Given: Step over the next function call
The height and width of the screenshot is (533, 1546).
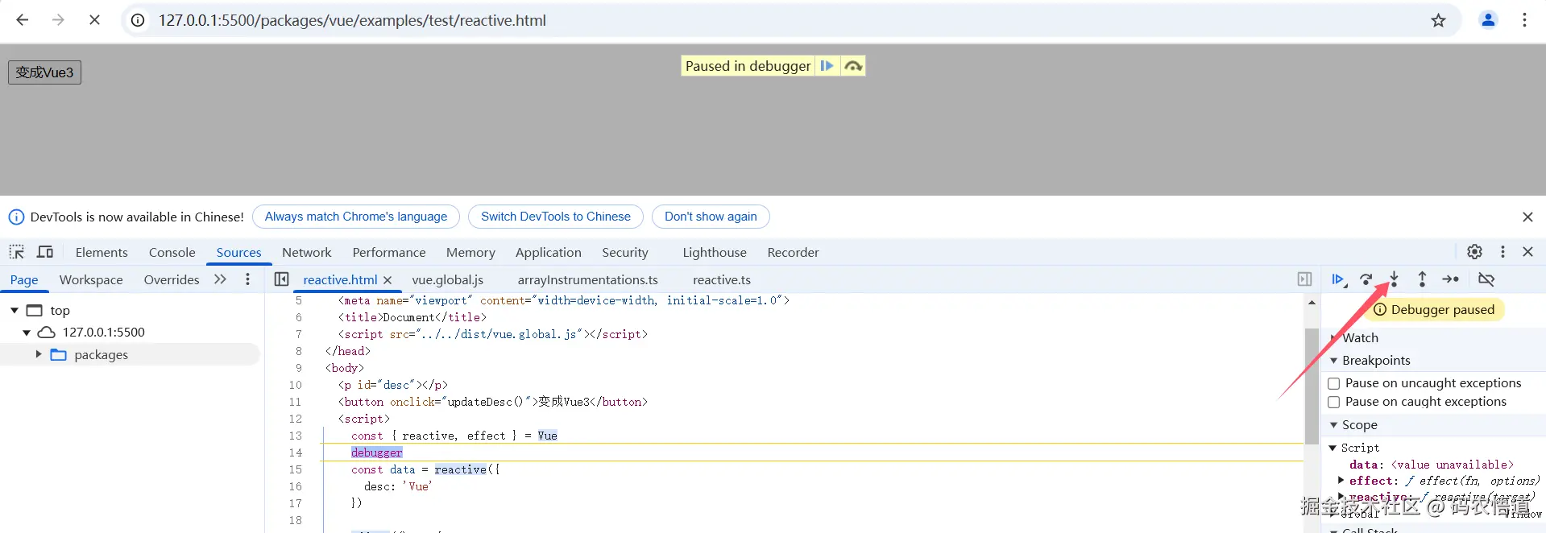Looking at the screenshot, I should tap(1366, 279).
